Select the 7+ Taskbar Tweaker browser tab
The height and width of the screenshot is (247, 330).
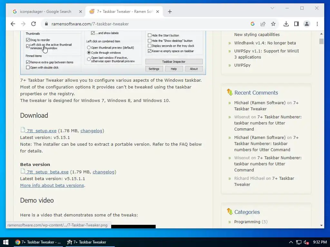tap(124, 12)
